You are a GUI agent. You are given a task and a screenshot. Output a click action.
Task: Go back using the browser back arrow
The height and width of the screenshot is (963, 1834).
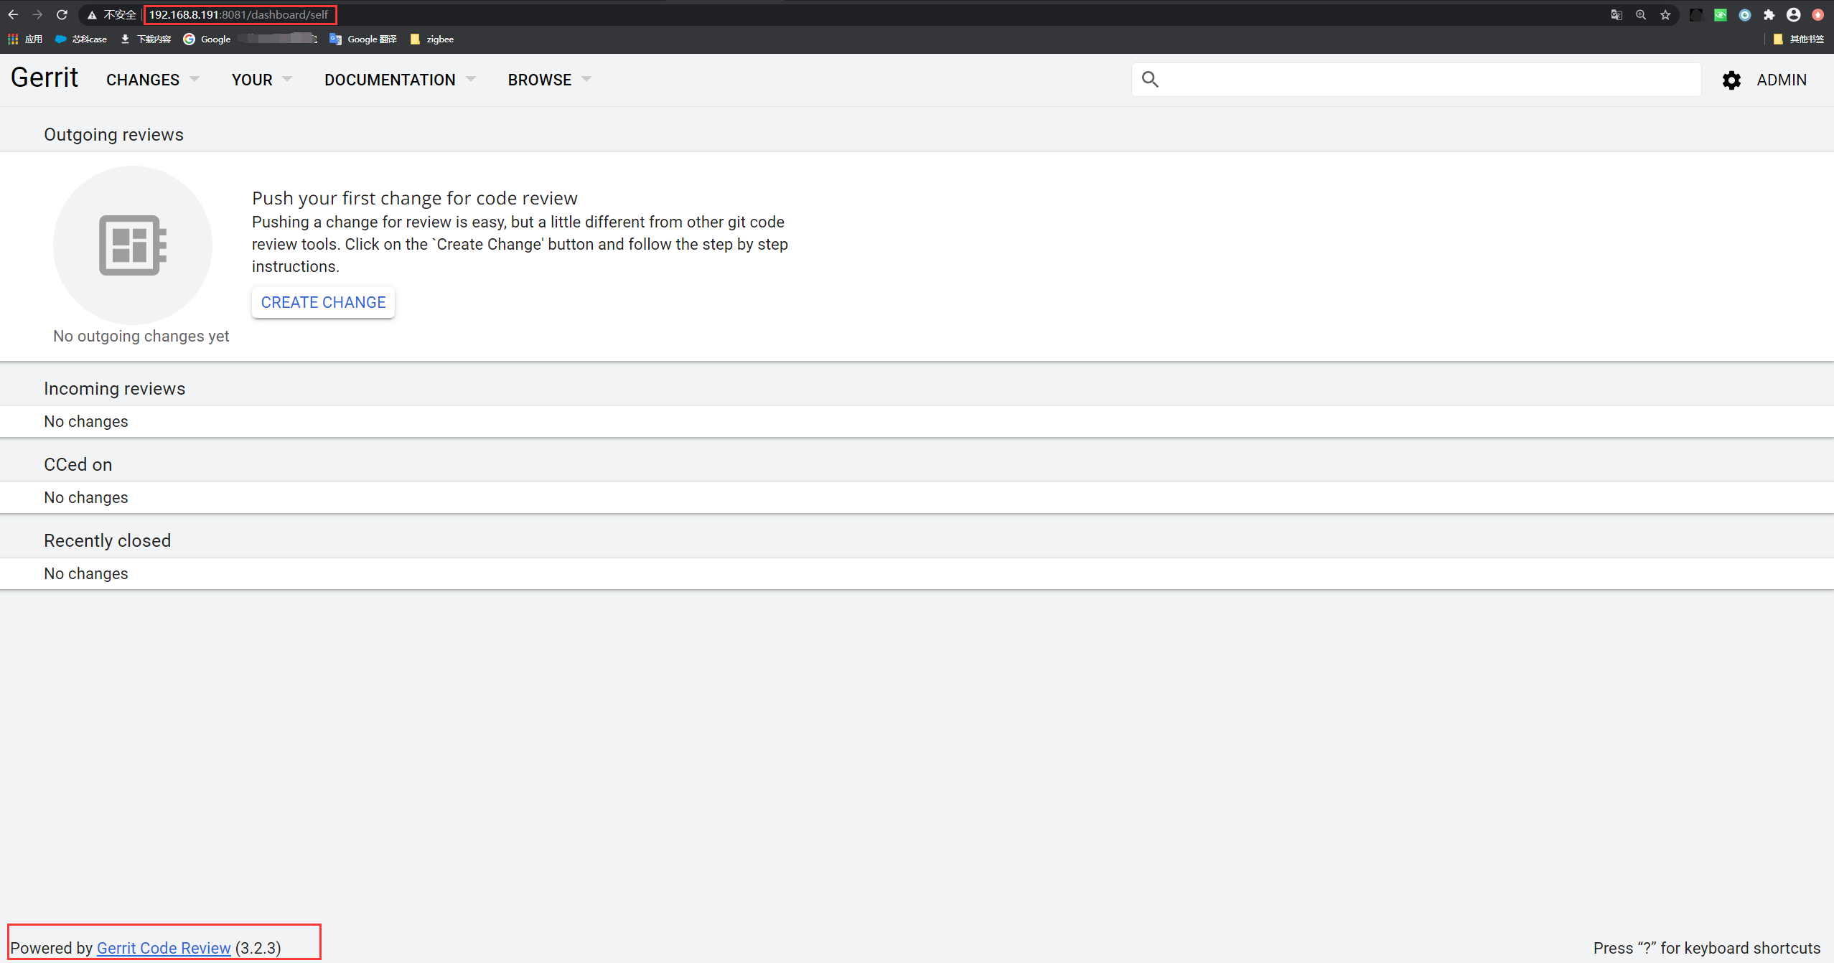click(x=14, y=14)
